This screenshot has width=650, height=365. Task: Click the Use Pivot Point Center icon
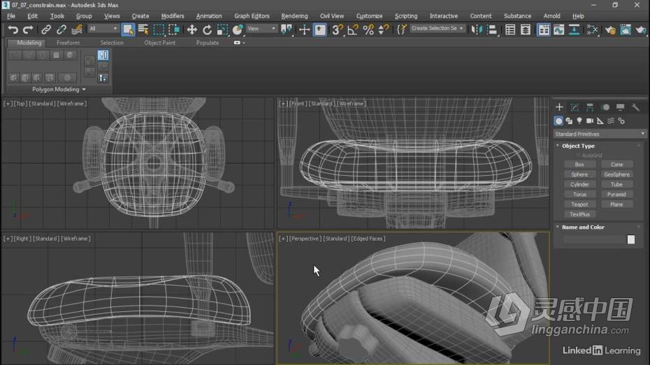(x=287, y=29)
